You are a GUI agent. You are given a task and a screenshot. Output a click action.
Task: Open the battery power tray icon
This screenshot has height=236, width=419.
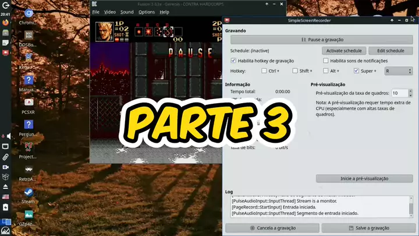click(x=5, y=207)
